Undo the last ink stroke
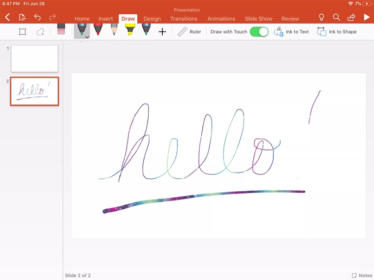This screenshot has width=374, height=280. coord(37,17)
